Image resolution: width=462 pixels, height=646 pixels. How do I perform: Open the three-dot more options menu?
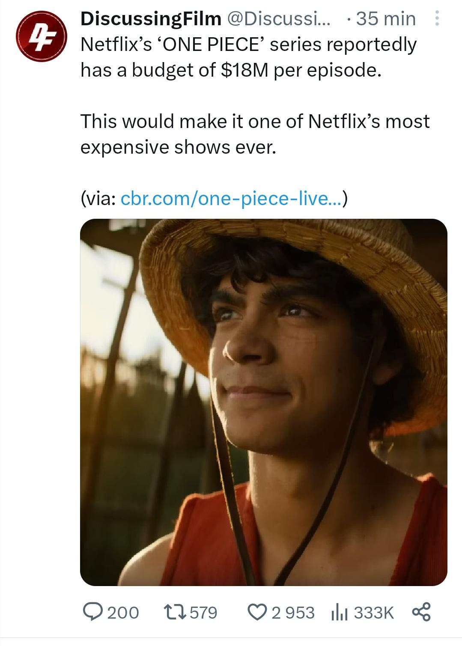tap(436, 19)
